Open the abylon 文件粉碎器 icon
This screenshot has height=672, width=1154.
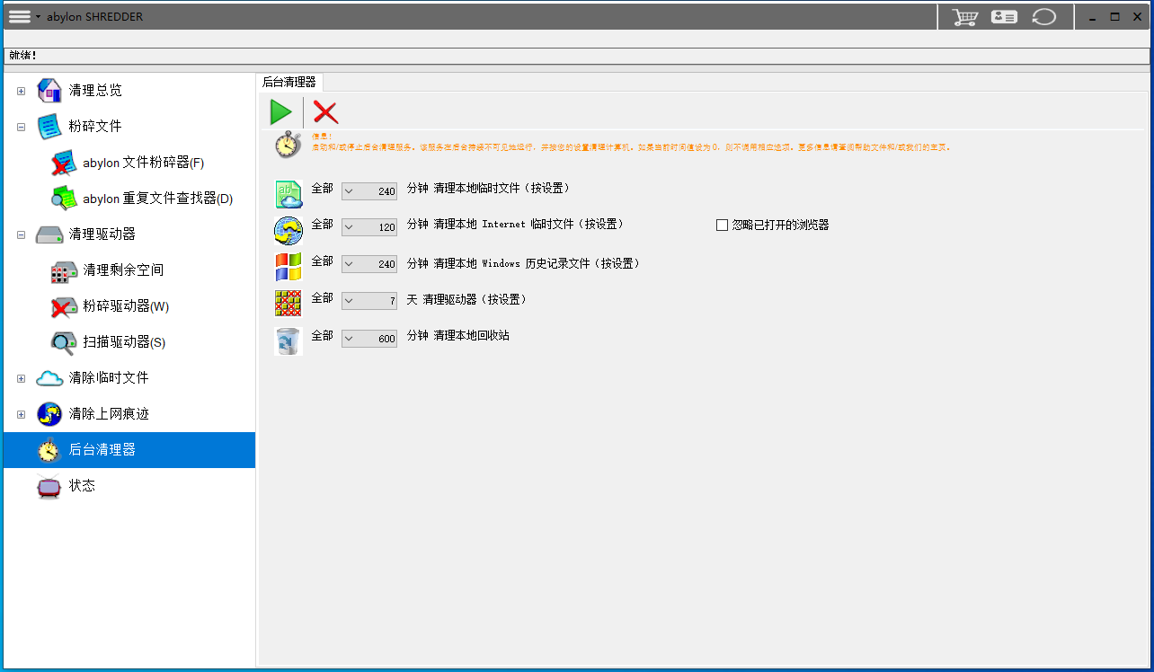(64, 163)
